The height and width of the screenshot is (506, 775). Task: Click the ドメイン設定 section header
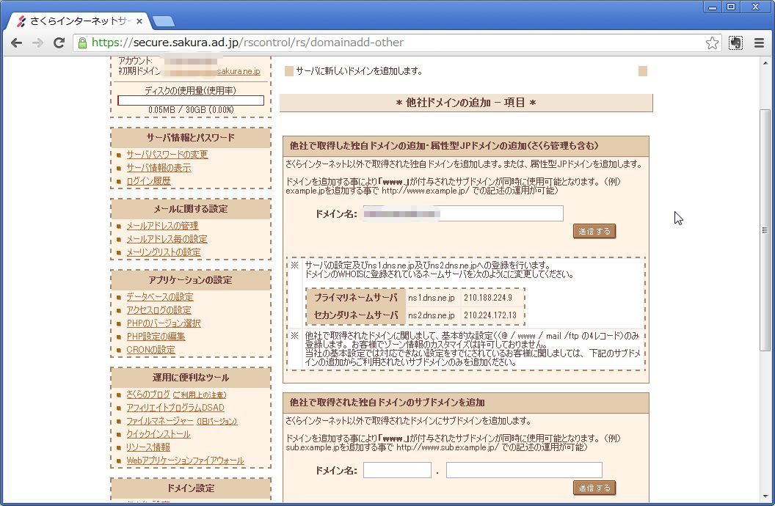[x=191, y=488]
